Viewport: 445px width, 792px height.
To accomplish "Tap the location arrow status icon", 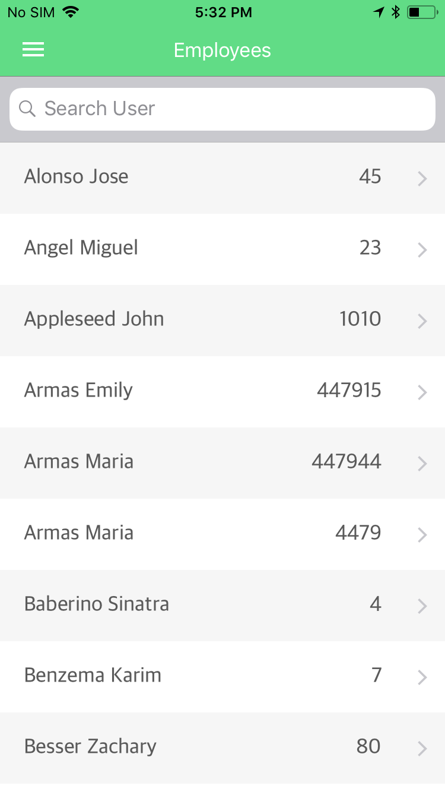I will tap(379, 12).
